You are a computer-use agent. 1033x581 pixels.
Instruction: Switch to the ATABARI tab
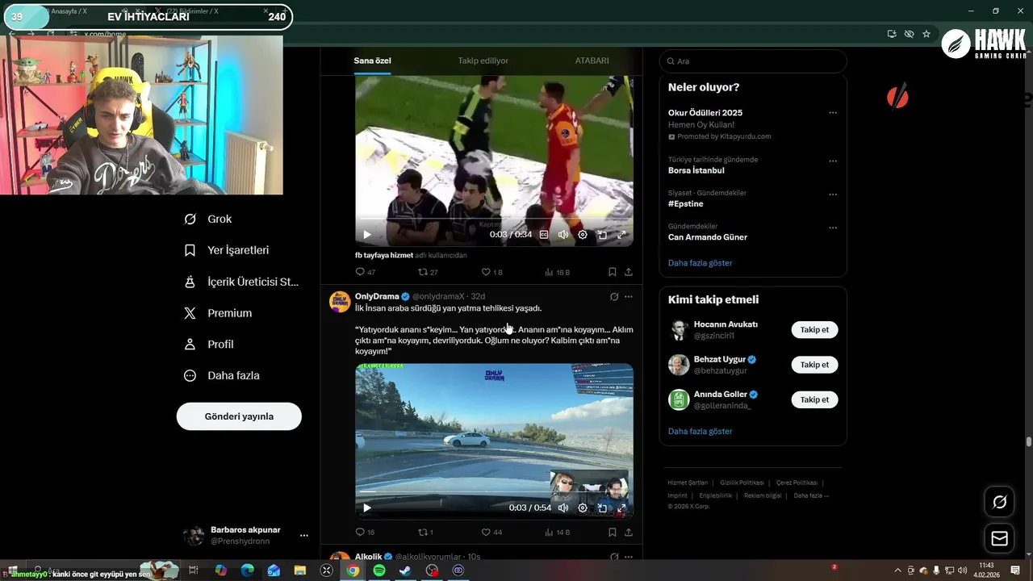click(592, 61)
